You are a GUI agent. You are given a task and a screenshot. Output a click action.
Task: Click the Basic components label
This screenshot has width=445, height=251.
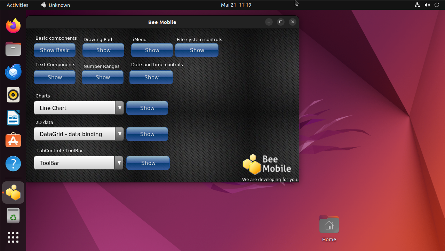coord(56,38)
